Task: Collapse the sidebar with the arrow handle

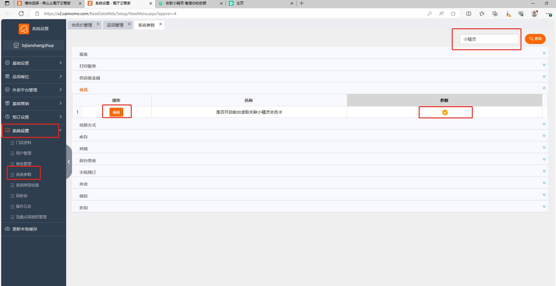Action: [x=69, y=162]
